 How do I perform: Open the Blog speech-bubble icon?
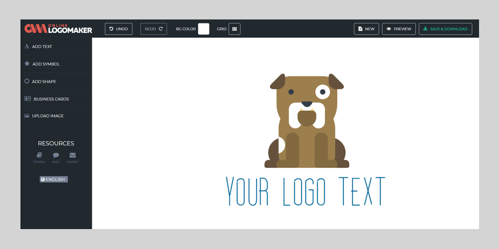pos(56,155)
